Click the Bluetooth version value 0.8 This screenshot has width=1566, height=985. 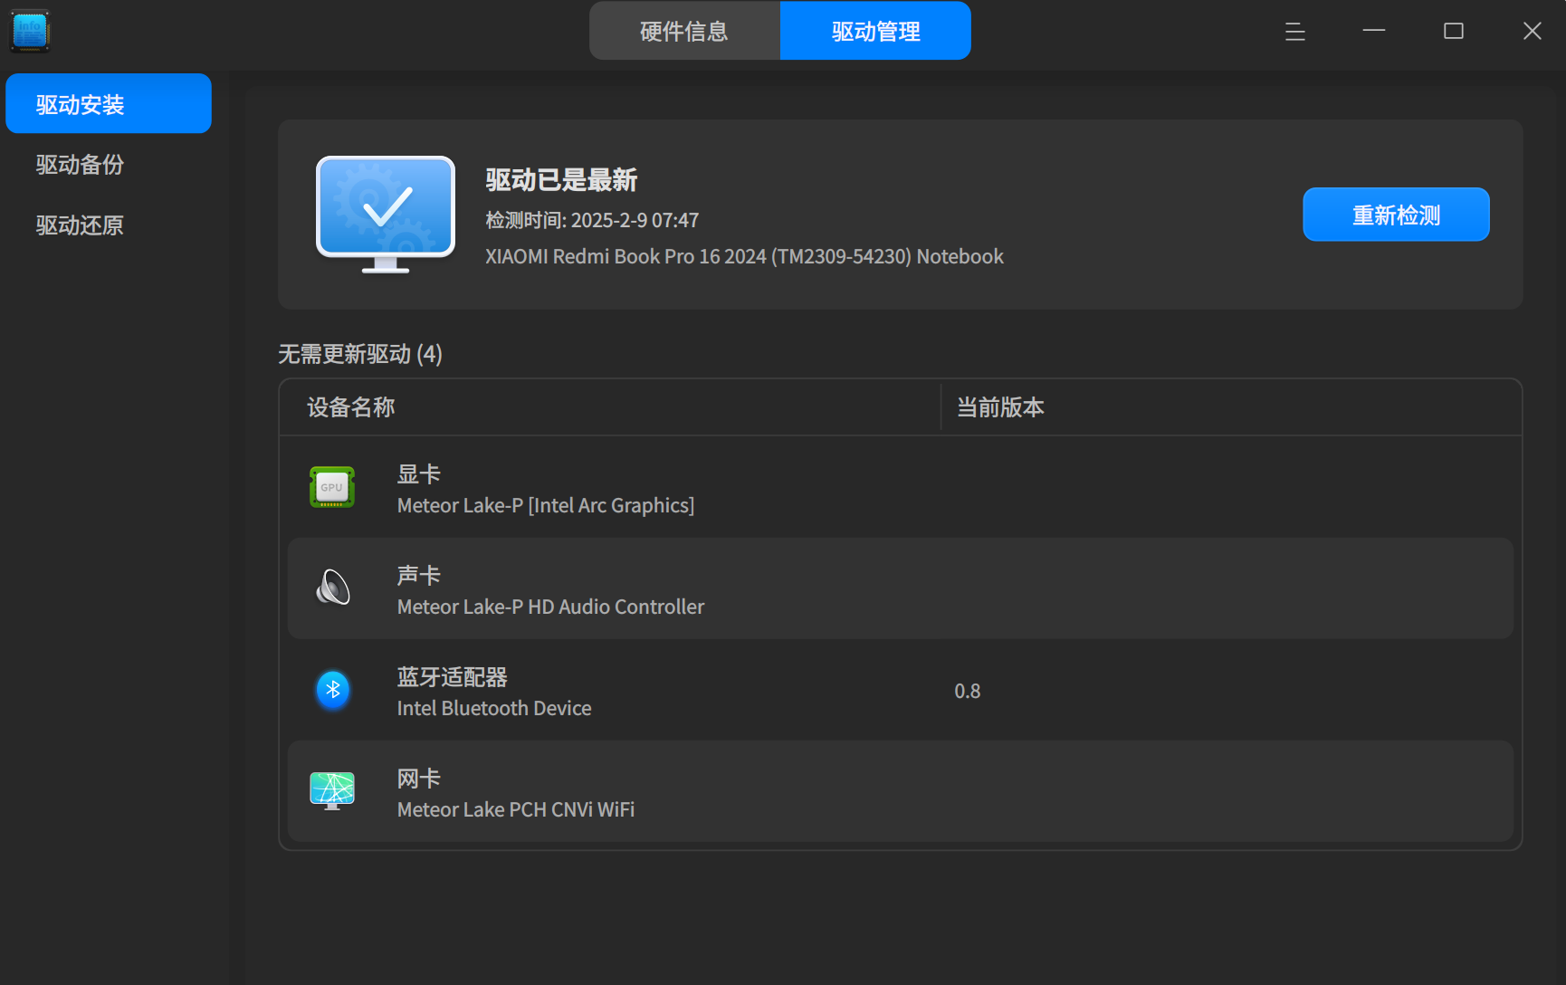[x=968, y=691]
